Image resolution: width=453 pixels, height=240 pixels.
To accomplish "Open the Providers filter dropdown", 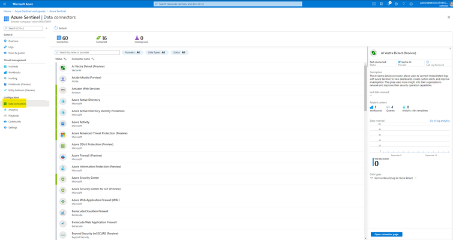I will (x=133, y=53).
